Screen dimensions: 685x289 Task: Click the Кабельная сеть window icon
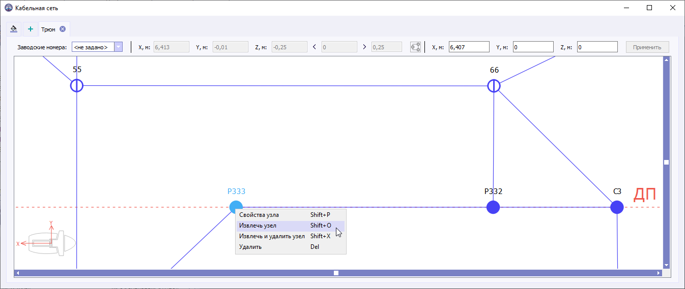[8, 8]
